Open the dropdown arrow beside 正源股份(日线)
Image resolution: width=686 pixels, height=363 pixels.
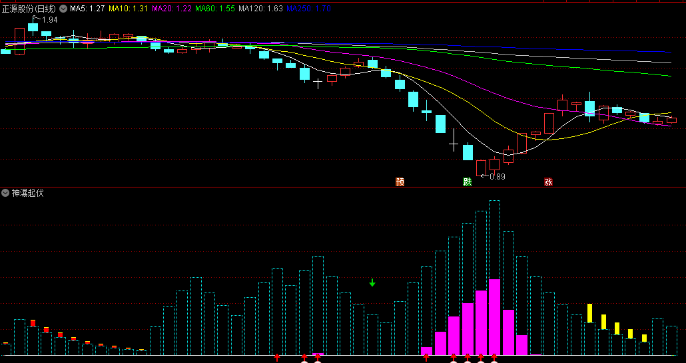[x=63, y=8]
